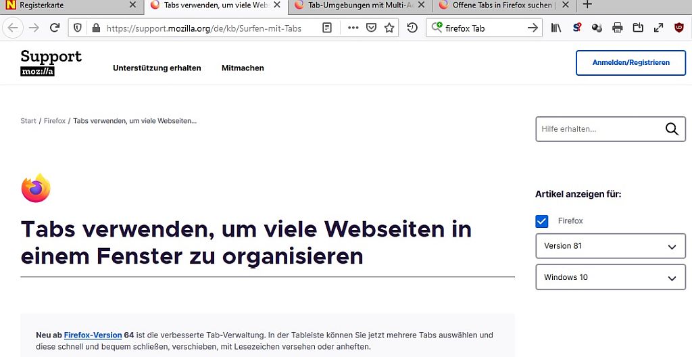The width and height of the screenshot is (692, 357).
Task: Open a new tab with plus button
Action: (587, 5)
